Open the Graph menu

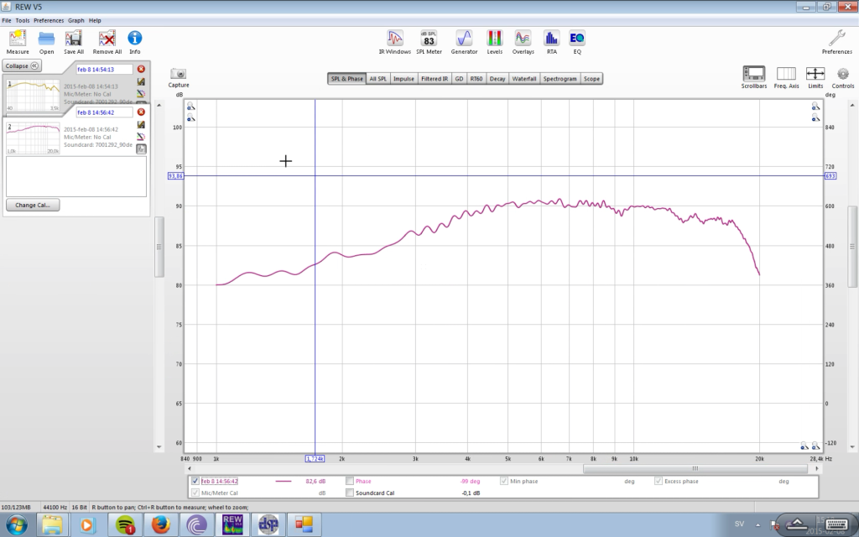click(76, 20)
